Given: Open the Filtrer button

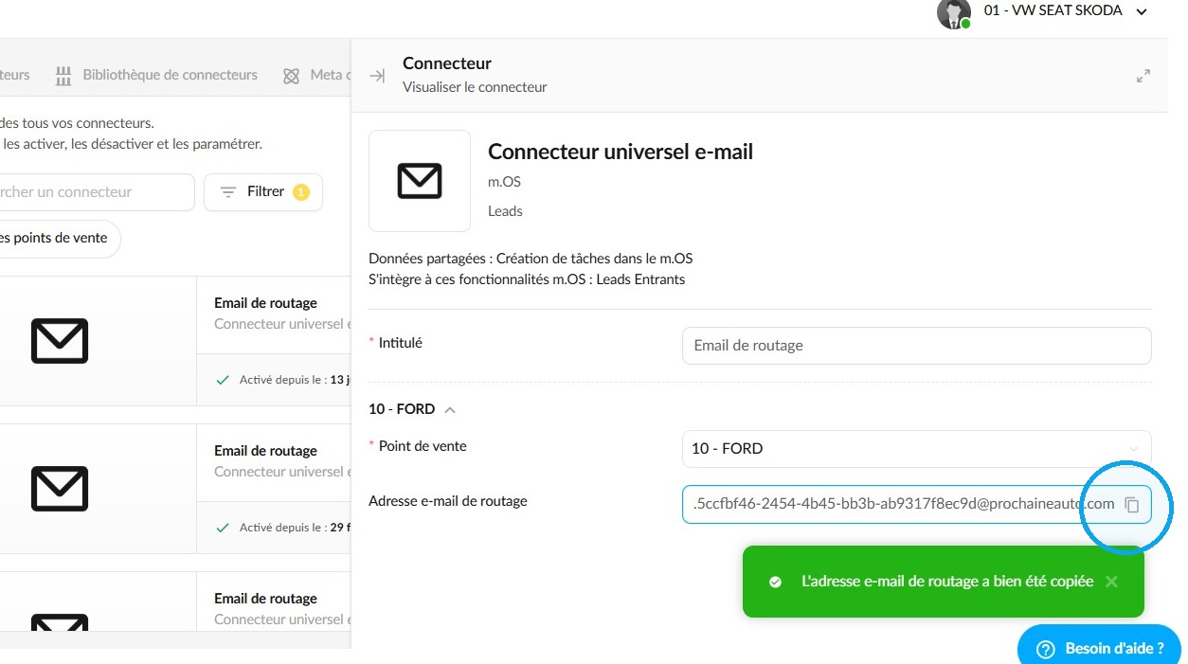Looking at the screenshot, I should [x=263, y=192].
